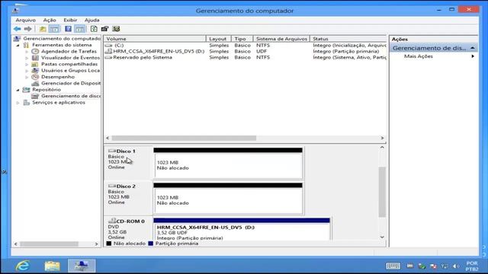Click down arrow of disk view scrollbar
The image size is (488, 274).
pyautogui.click(x=382, y=237)
